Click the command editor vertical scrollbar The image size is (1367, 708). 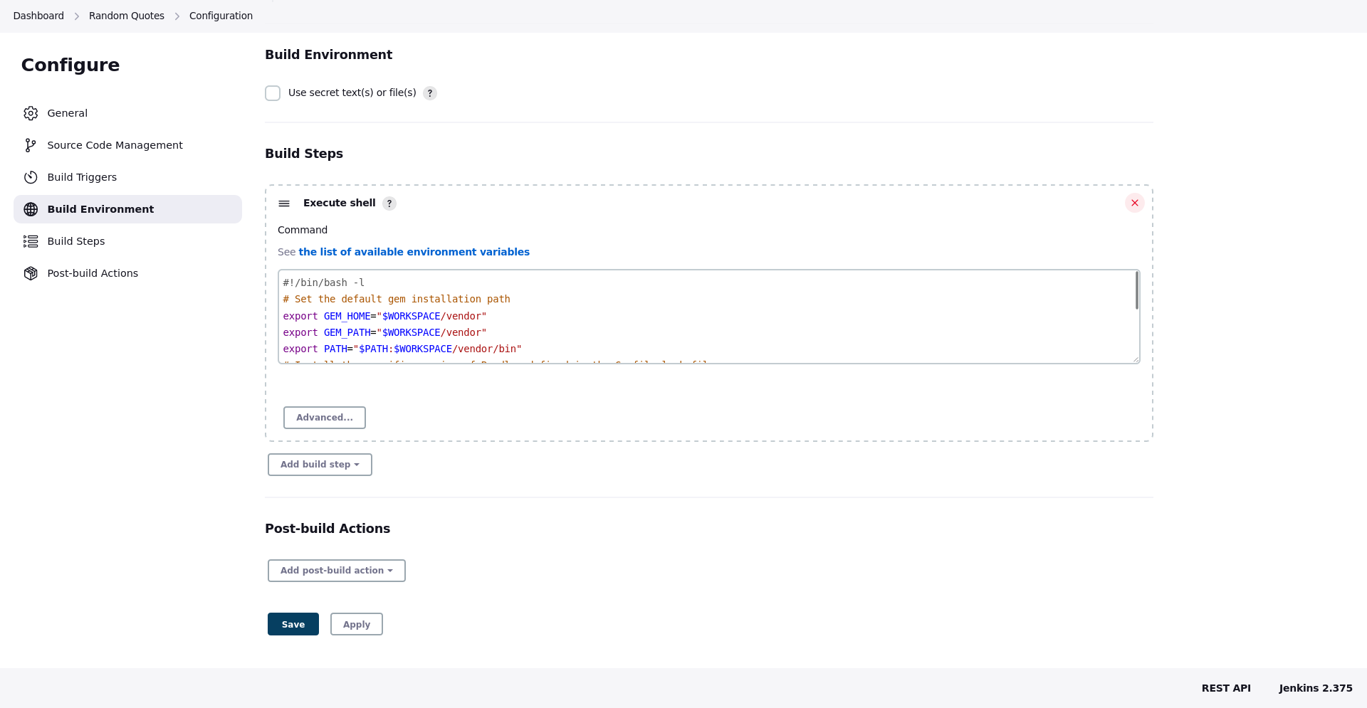click(1137, 290)
